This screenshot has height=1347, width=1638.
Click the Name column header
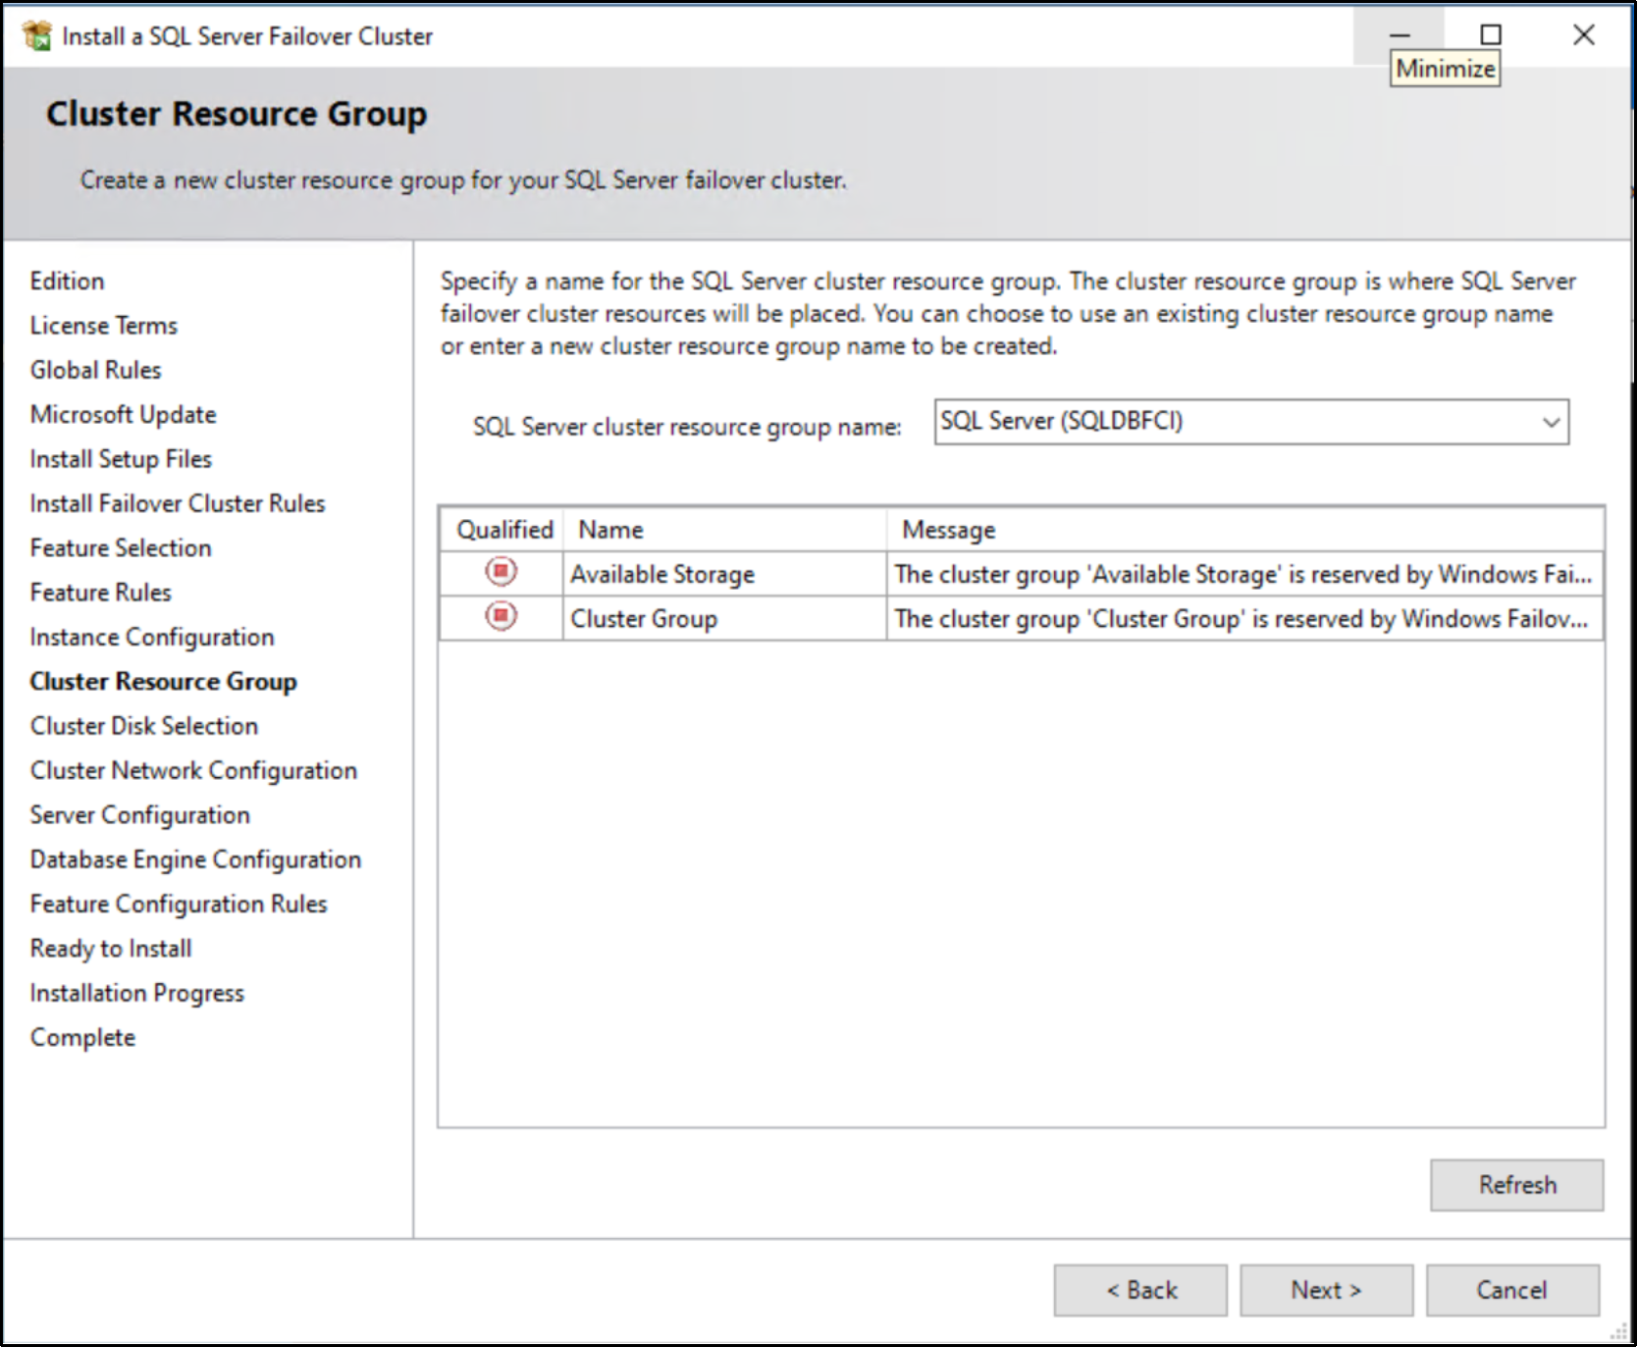pyautogui.click(x=725, y=530)
